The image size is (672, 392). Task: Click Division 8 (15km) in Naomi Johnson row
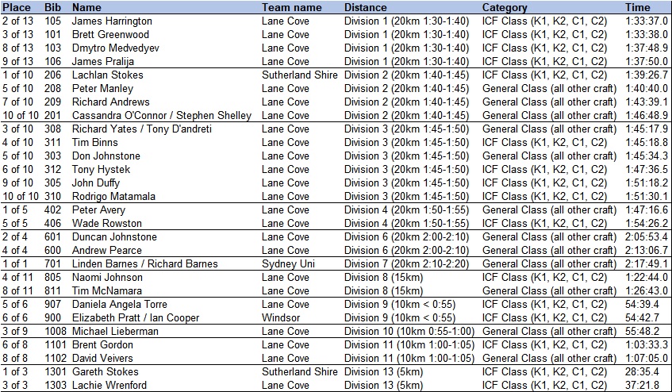point(383,277)
